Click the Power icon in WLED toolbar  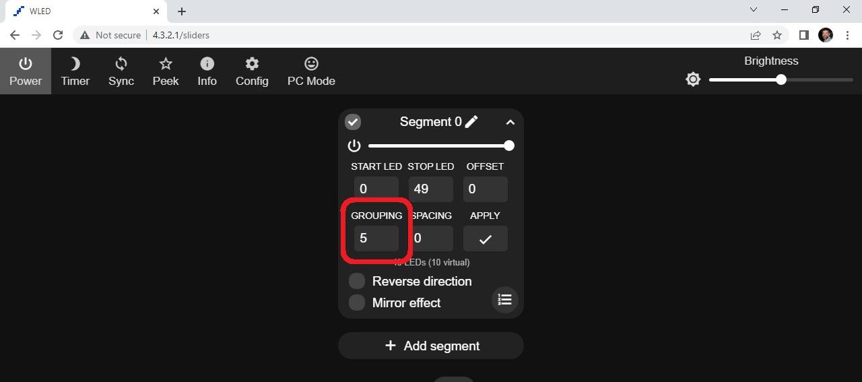(26, 71)
